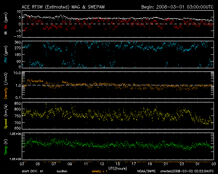Click the Phi (gsm) axis label
The width and height of the screenshot is (218, 174).
click(x=6, y=54)
